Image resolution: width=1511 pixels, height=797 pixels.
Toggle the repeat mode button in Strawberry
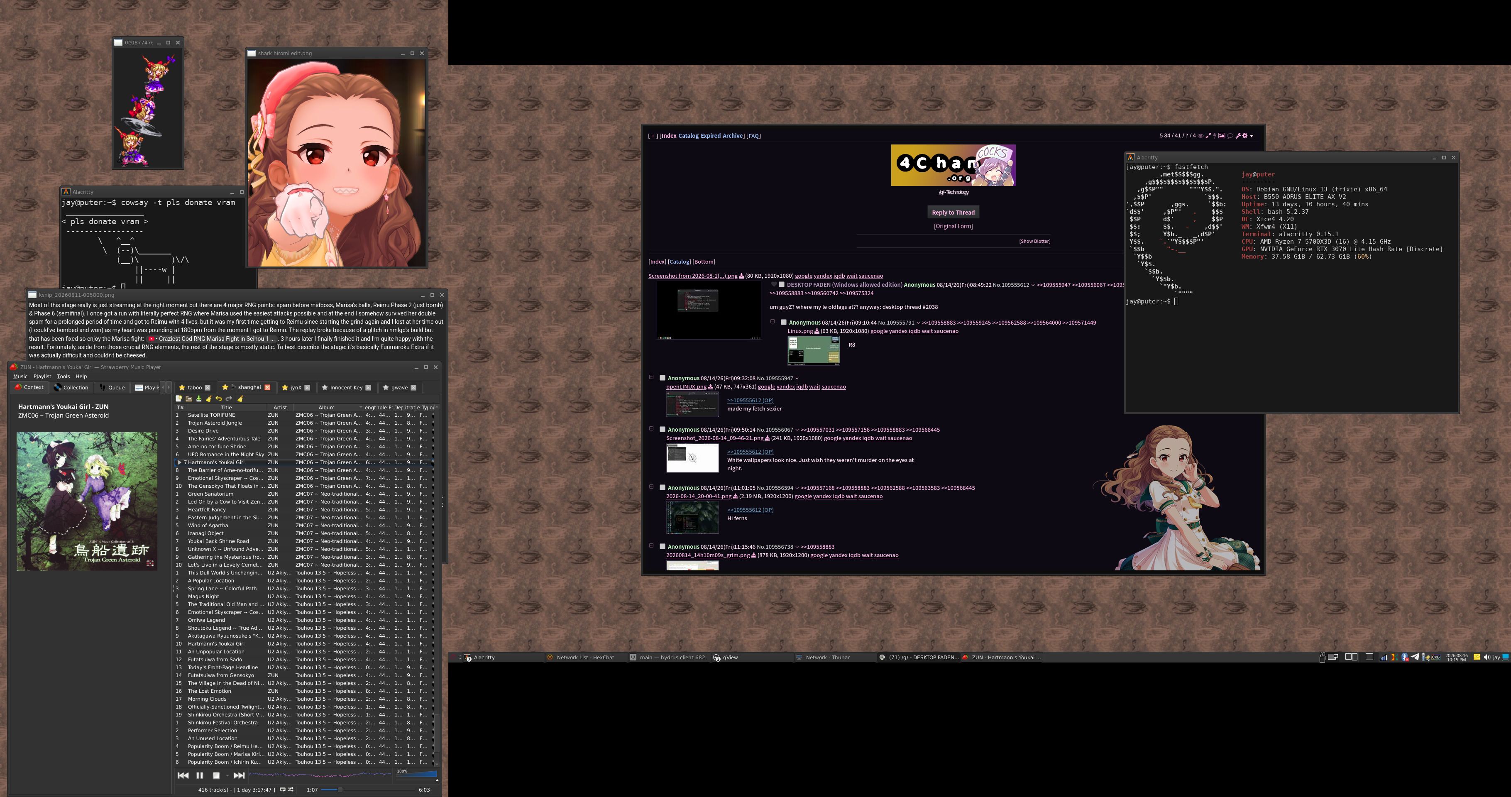[x=282, y=790]
